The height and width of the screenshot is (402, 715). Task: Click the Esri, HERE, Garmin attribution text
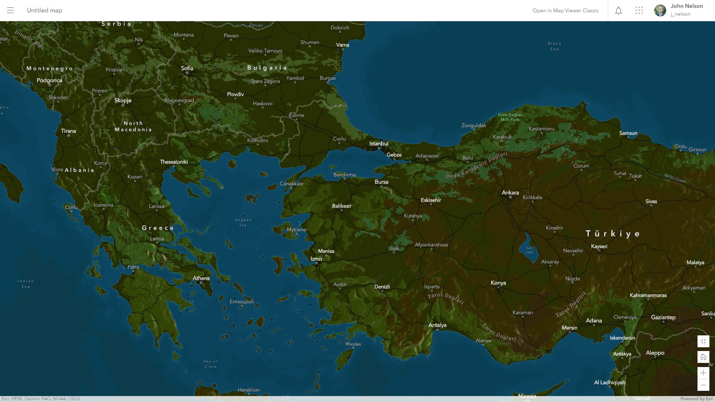(x=41, y=399)
